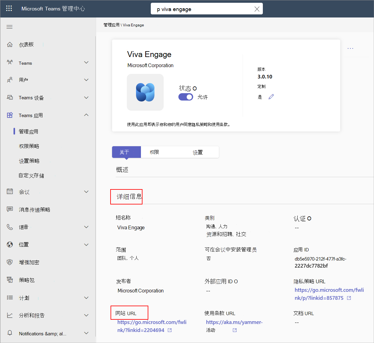The width and height of the screenshot is (374, 343).
Task: Edit customization with the pencil icon
Action: 271,97
